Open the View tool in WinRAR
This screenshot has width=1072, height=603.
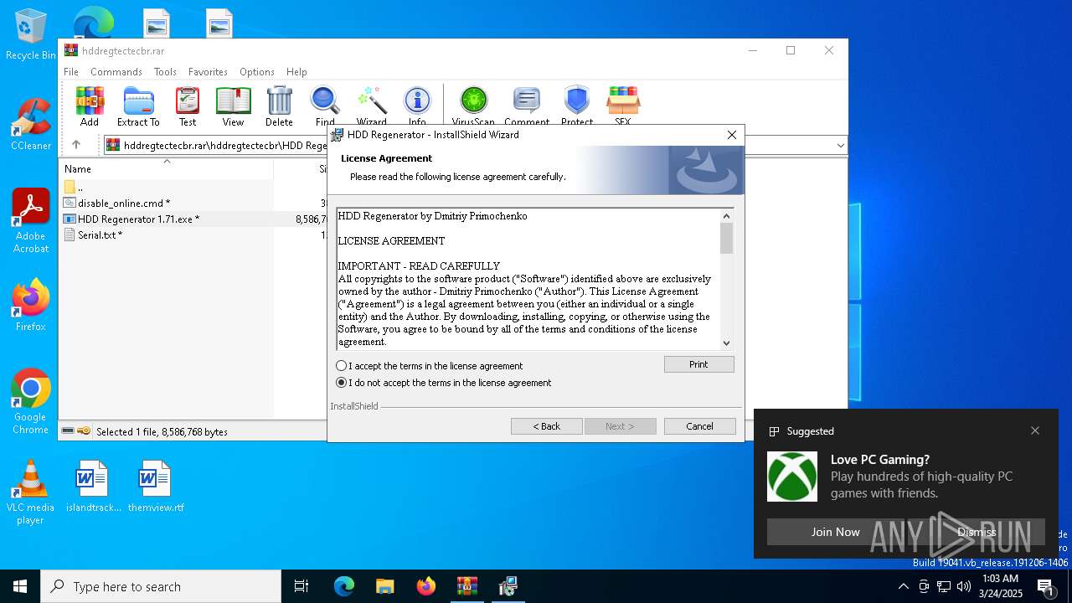[x=233, y=106]
